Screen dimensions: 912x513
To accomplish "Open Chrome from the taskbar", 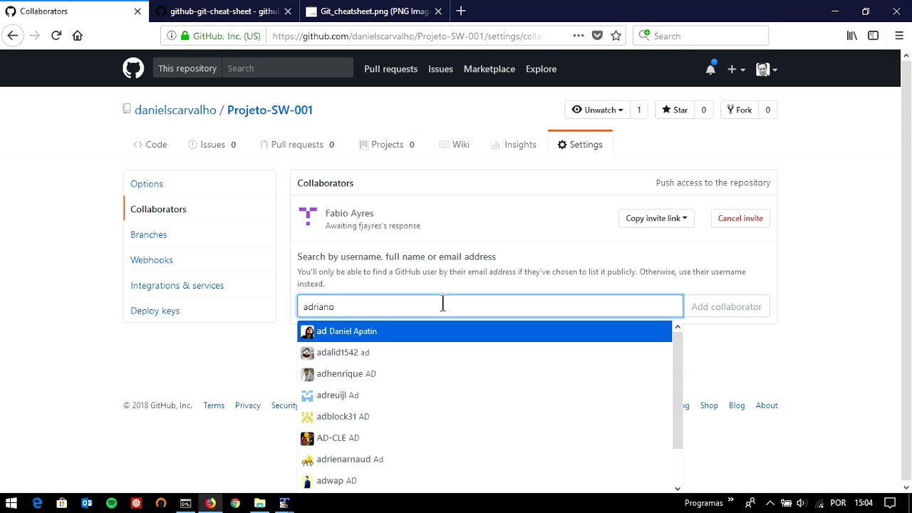I will pos(235,503).
